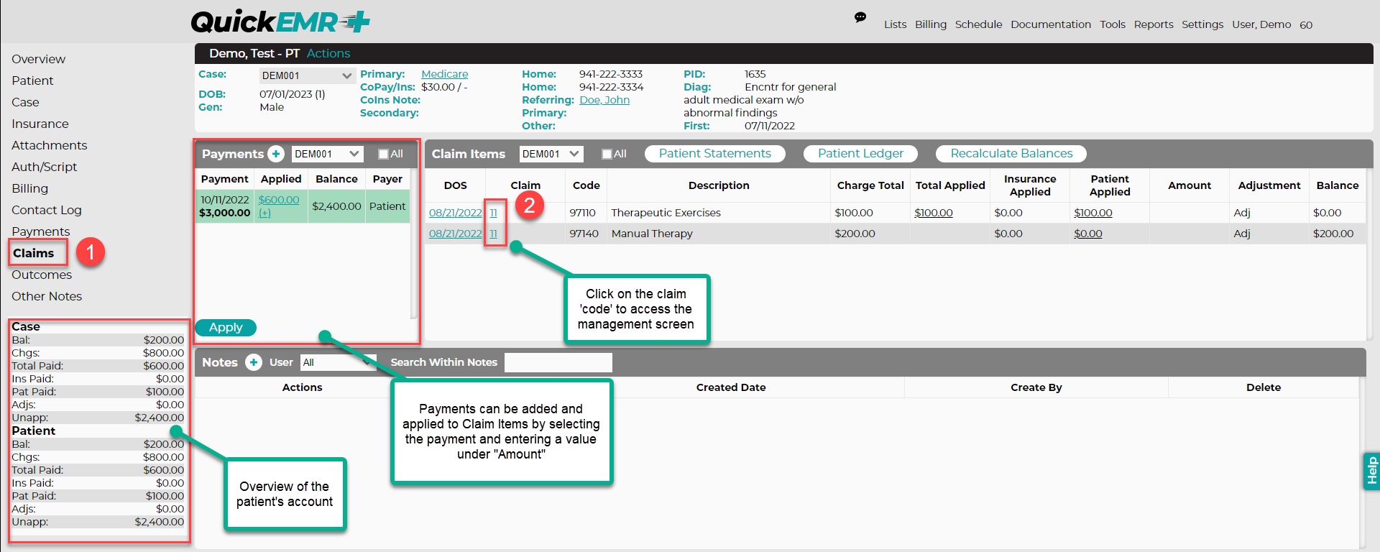
Task: Go to Overview in the sidebar
Action: click(38, 59)
